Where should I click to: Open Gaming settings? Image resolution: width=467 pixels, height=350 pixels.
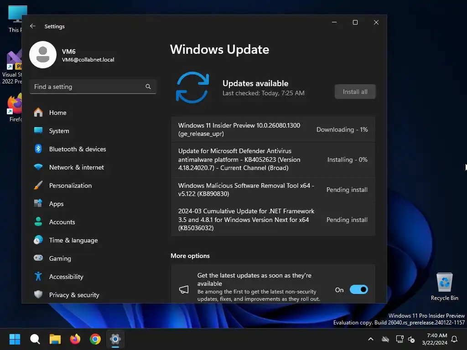click(x=93, y=258)
